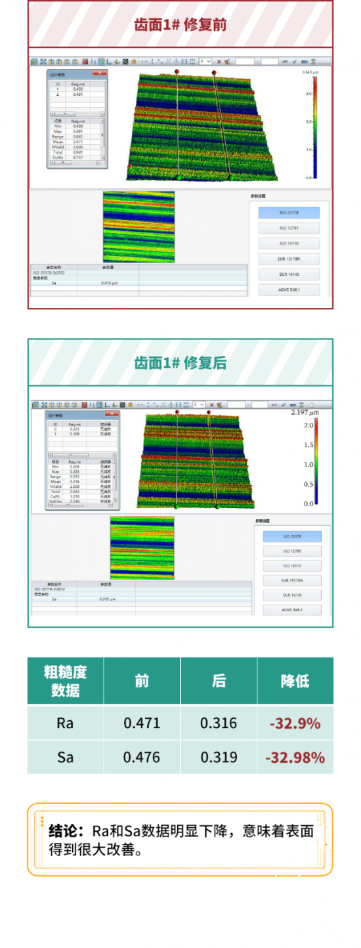This screenshot has width=361, height=948.
Task: Select ISO 12781 button in 修复后 screenshot
Action: coord(292,551)
